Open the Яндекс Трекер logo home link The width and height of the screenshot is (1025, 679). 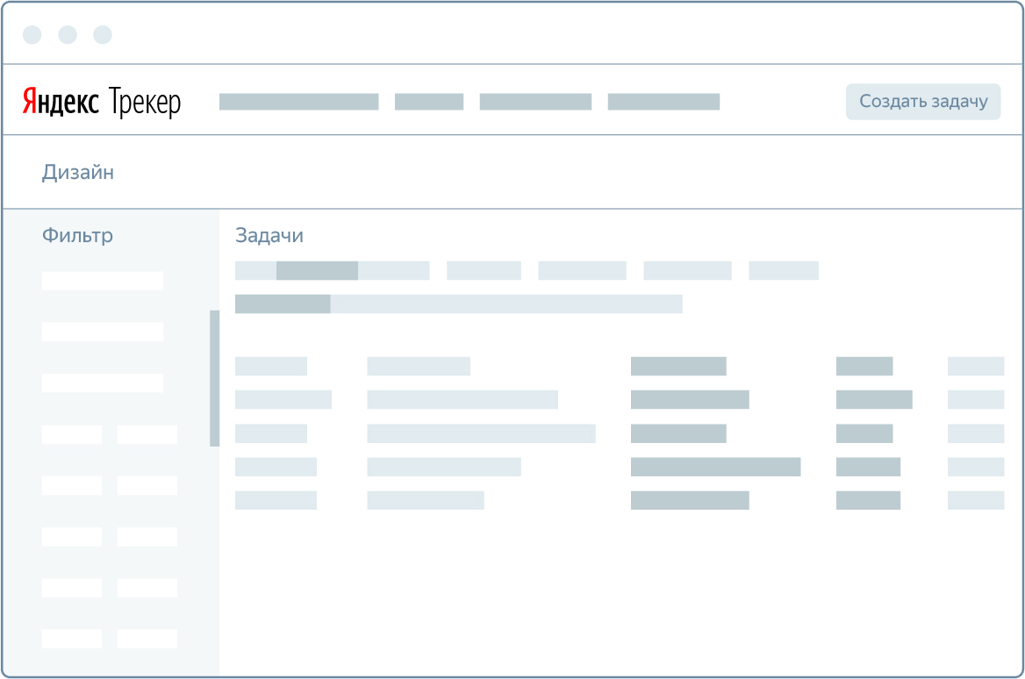101,102
